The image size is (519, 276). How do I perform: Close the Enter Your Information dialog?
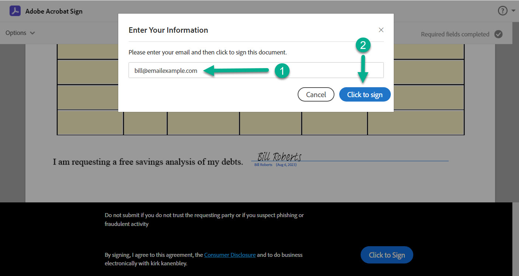381,30
